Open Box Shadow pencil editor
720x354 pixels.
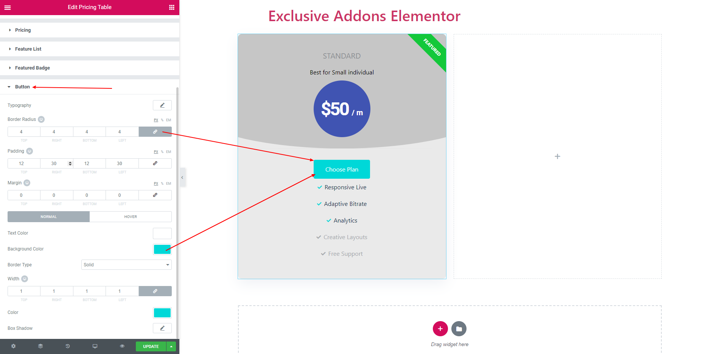(x=162, y=328)
